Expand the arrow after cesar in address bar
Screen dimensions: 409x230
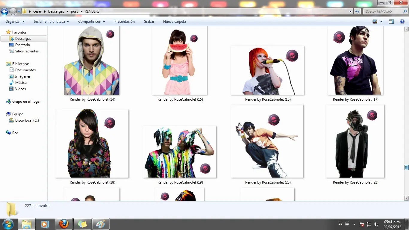click(x=45, y=11)
